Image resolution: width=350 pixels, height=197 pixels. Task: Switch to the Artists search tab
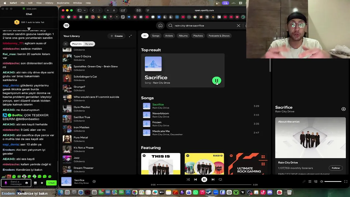[x=169, y=36]
